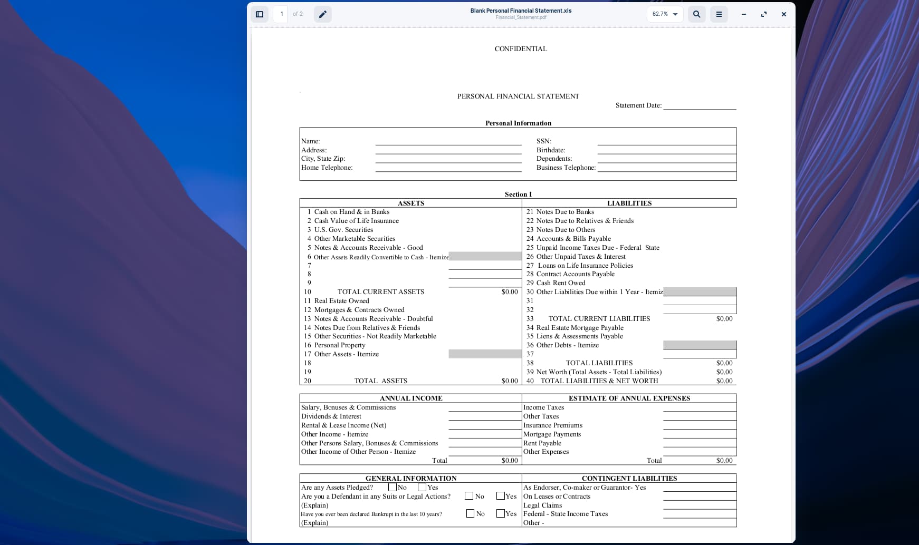Select the page number input field
This screenshot has width=919, height=545.
pos(281,14)
